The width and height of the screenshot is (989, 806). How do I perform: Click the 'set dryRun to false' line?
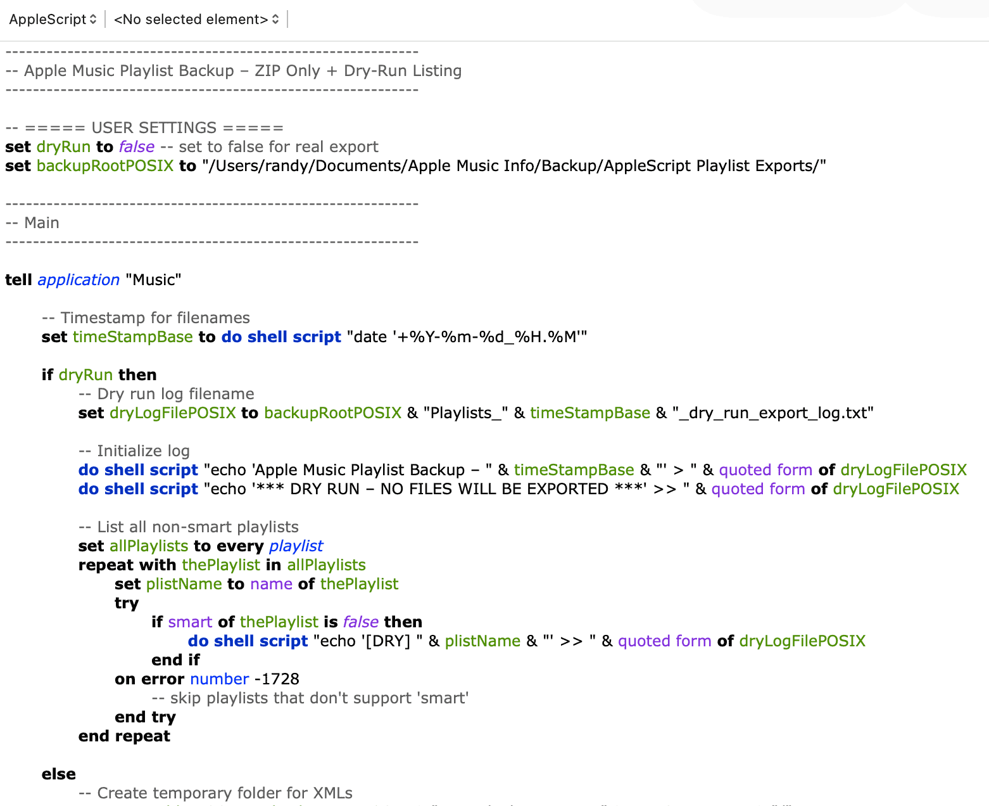click(x=192, y=146)
